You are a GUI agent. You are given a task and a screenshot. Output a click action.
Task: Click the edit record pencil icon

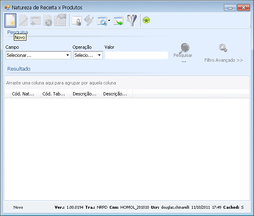coord(23,20)
